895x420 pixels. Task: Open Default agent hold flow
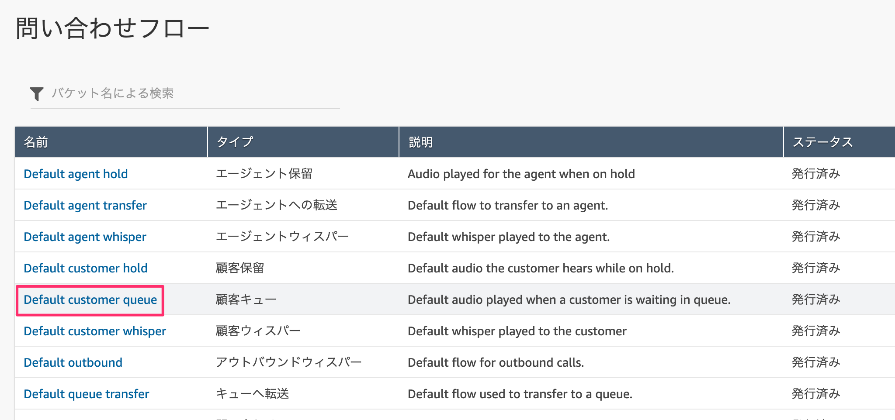pos(76,174)
